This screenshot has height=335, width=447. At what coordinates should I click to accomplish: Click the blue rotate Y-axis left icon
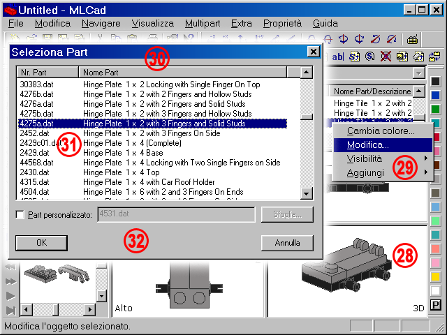[343, 39]
